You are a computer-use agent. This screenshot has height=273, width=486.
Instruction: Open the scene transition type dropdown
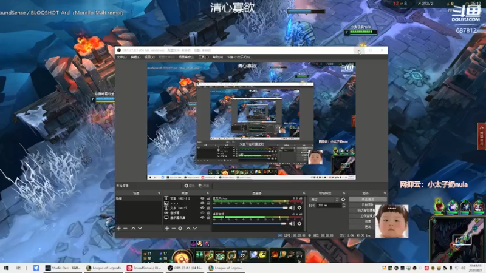click(x=324, y=200)
